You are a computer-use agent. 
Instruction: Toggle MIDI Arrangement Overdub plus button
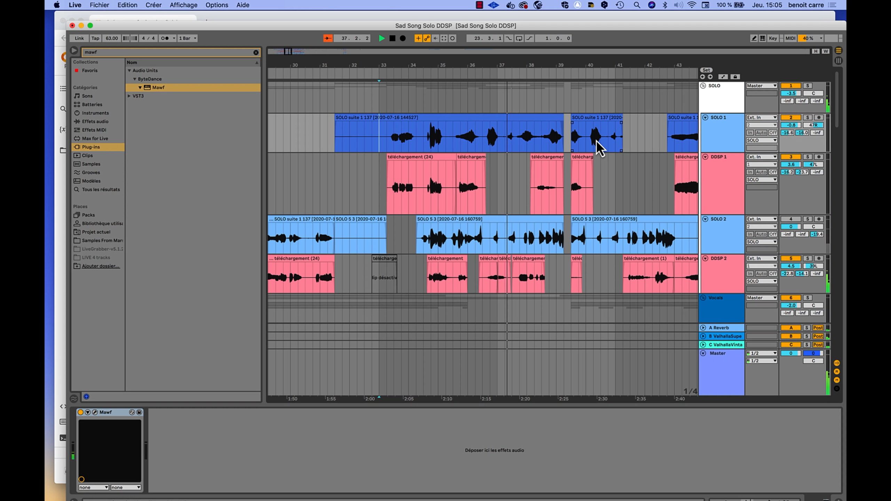[418, 38]
